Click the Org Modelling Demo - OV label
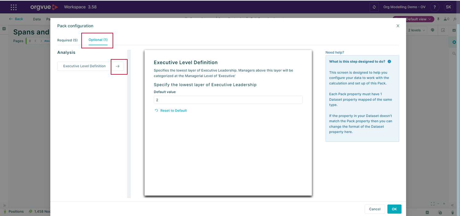460x216 pixels. [404, 7]
